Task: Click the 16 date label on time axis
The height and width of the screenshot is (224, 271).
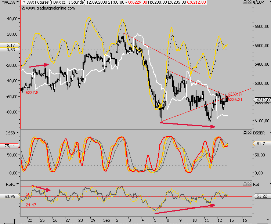Action: (x=245, y=220)
